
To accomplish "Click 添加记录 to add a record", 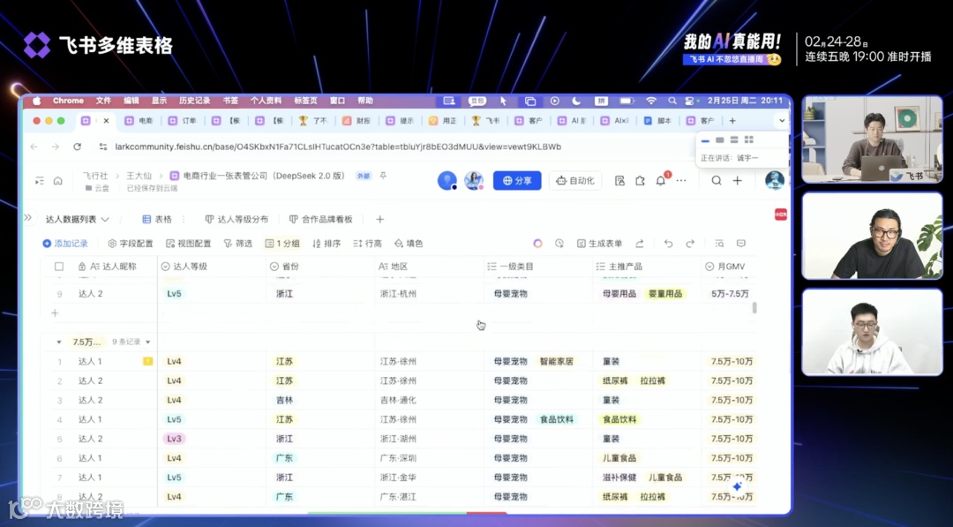I will [65, 243].
